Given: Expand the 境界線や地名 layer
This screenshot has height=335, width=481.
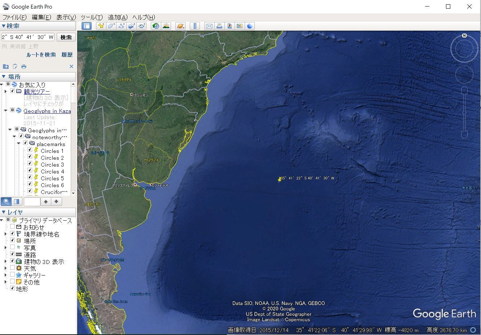Looking at the screenshot, I should click(x=5, y=234).
